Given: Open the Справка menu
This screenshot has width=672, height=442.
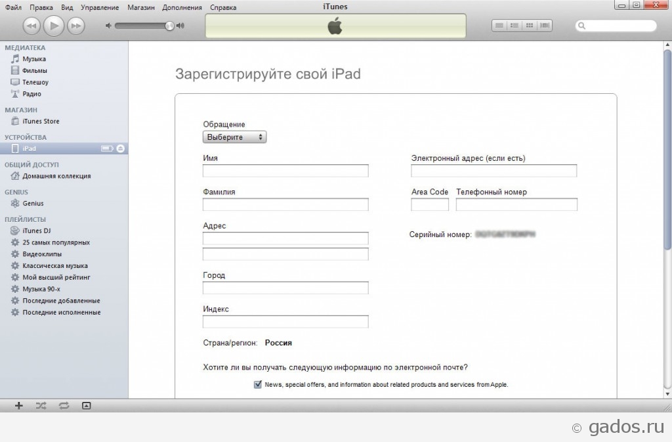Looking at the screenshot, I should tap(223, 7).
